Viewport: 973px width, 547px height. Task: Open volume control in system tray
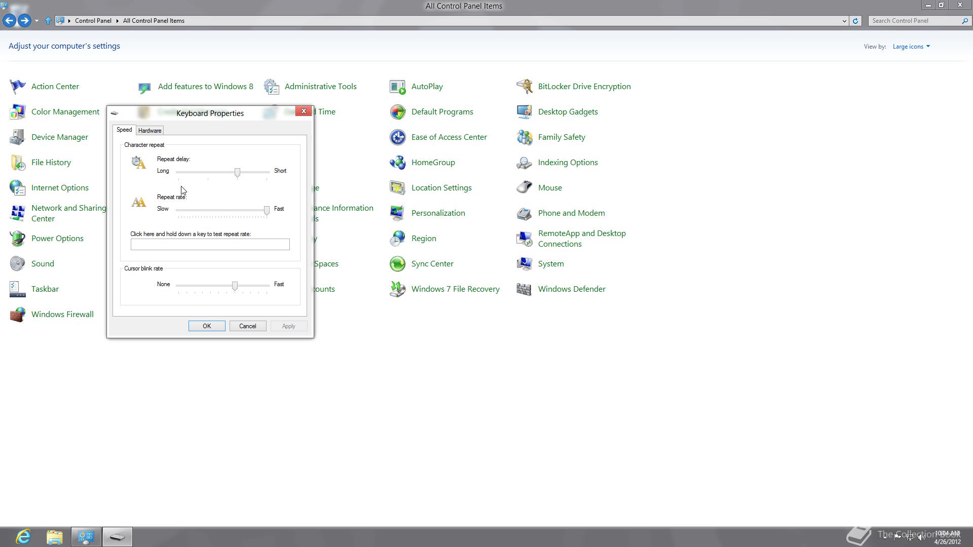922,537
